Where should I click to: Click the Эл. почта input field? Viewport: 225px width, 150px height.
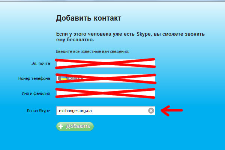(x=106, y=63)
